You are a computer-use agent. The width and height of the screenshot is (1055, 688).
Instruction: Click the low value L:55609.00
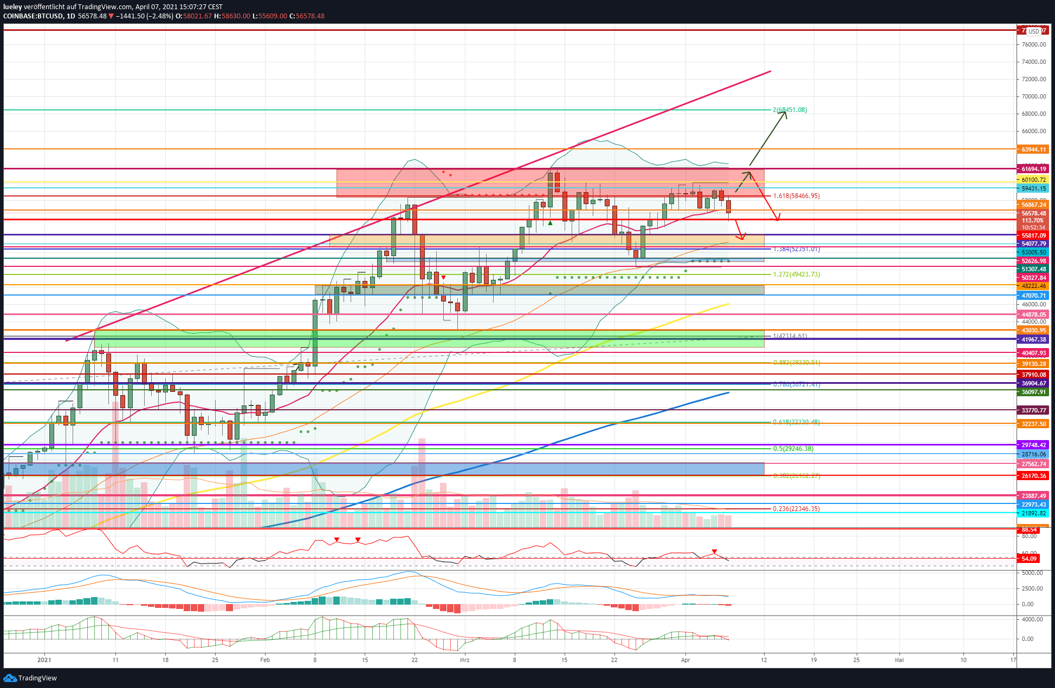[x=270, y=16]
